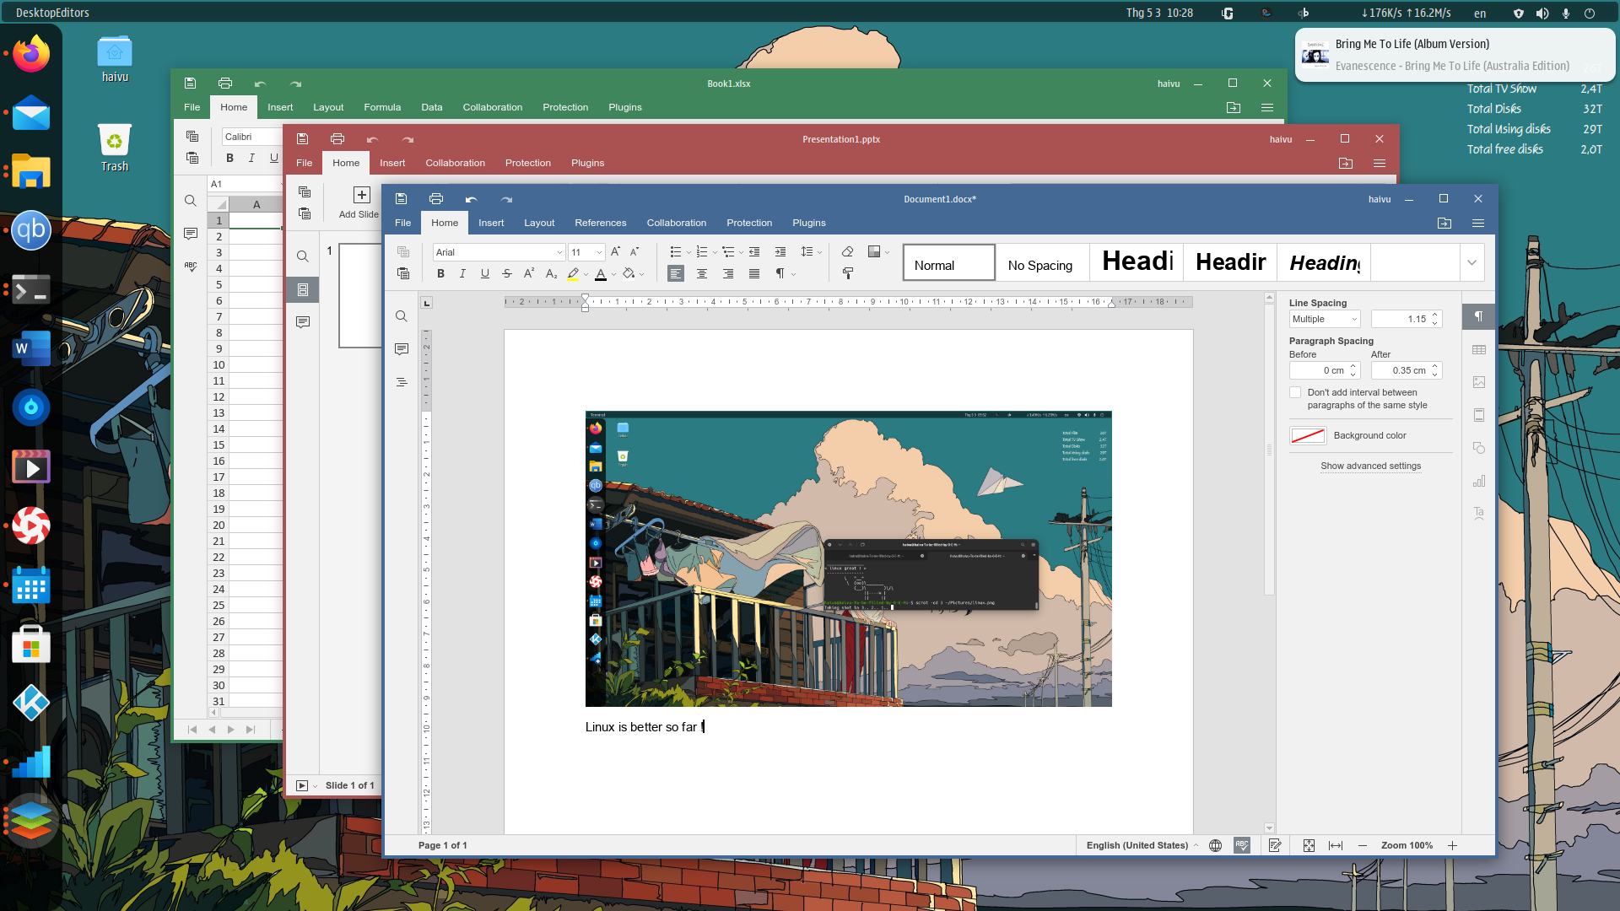The image size is (1620, 911).
Task: Decrease paragraph indent in document editor
Action: (x=754, y=251)
